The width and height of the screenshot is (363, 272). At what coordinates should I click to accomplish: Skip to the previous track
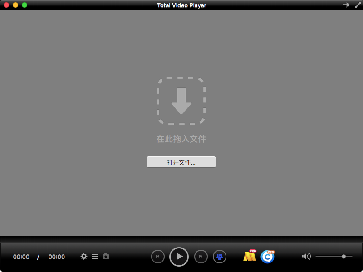click(x=158, y=257)
